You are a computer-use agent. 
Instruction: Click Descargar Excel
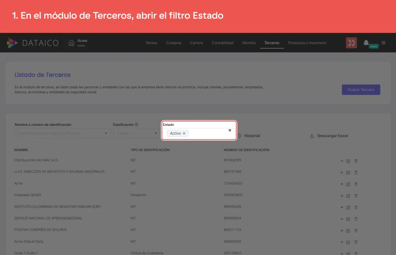pyautogui.click(x=333, y=136)
